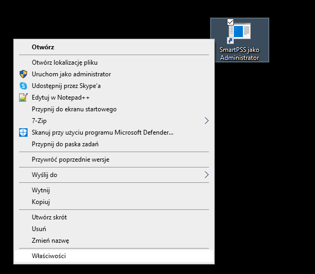Click the Notepad++ icon in the menu
This screenshot has width=315, height=274.
click(x=23, y=98)
